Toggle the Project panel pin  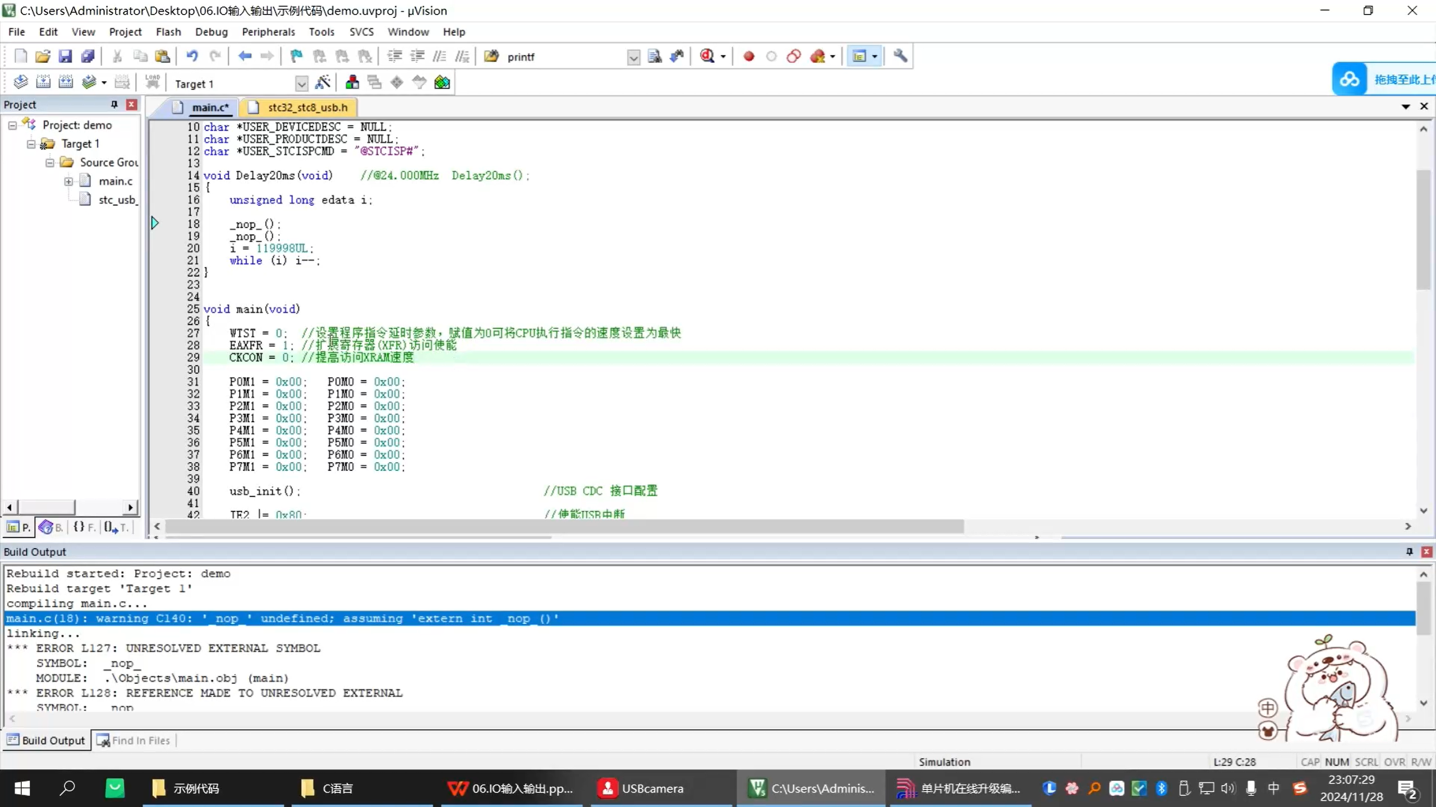pyautogui.click(x=114, y=104)
